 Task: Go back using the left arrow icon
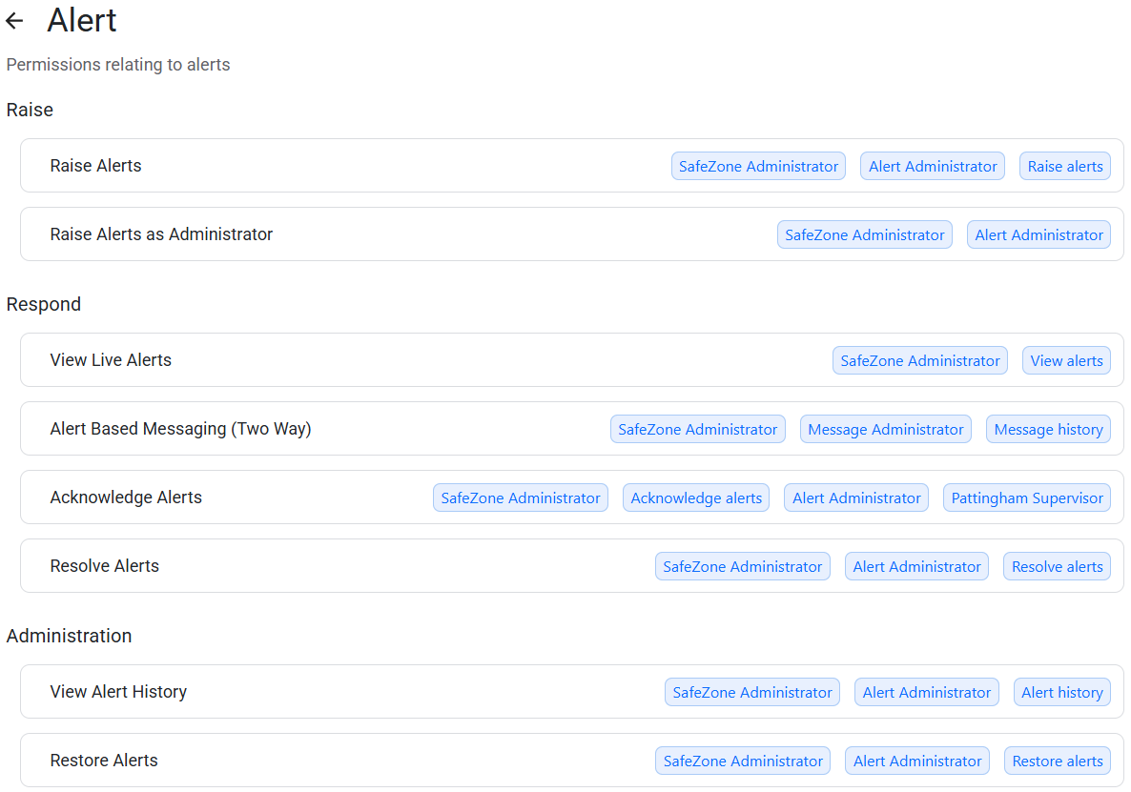14,21
